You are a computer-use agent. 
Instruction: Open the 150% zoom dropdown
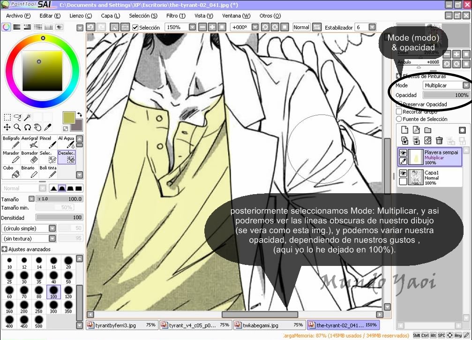192,27
